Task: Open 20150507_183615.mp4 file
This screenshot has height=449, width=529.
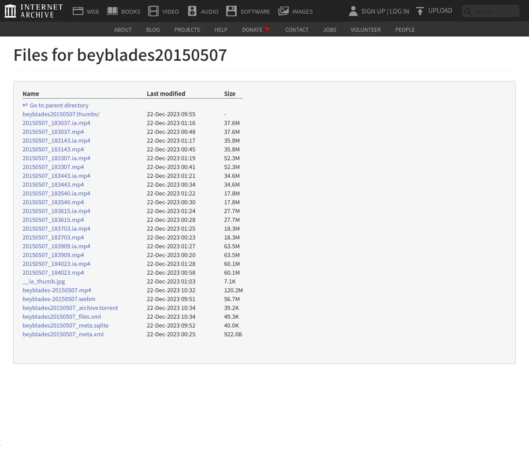Action: 53,220
